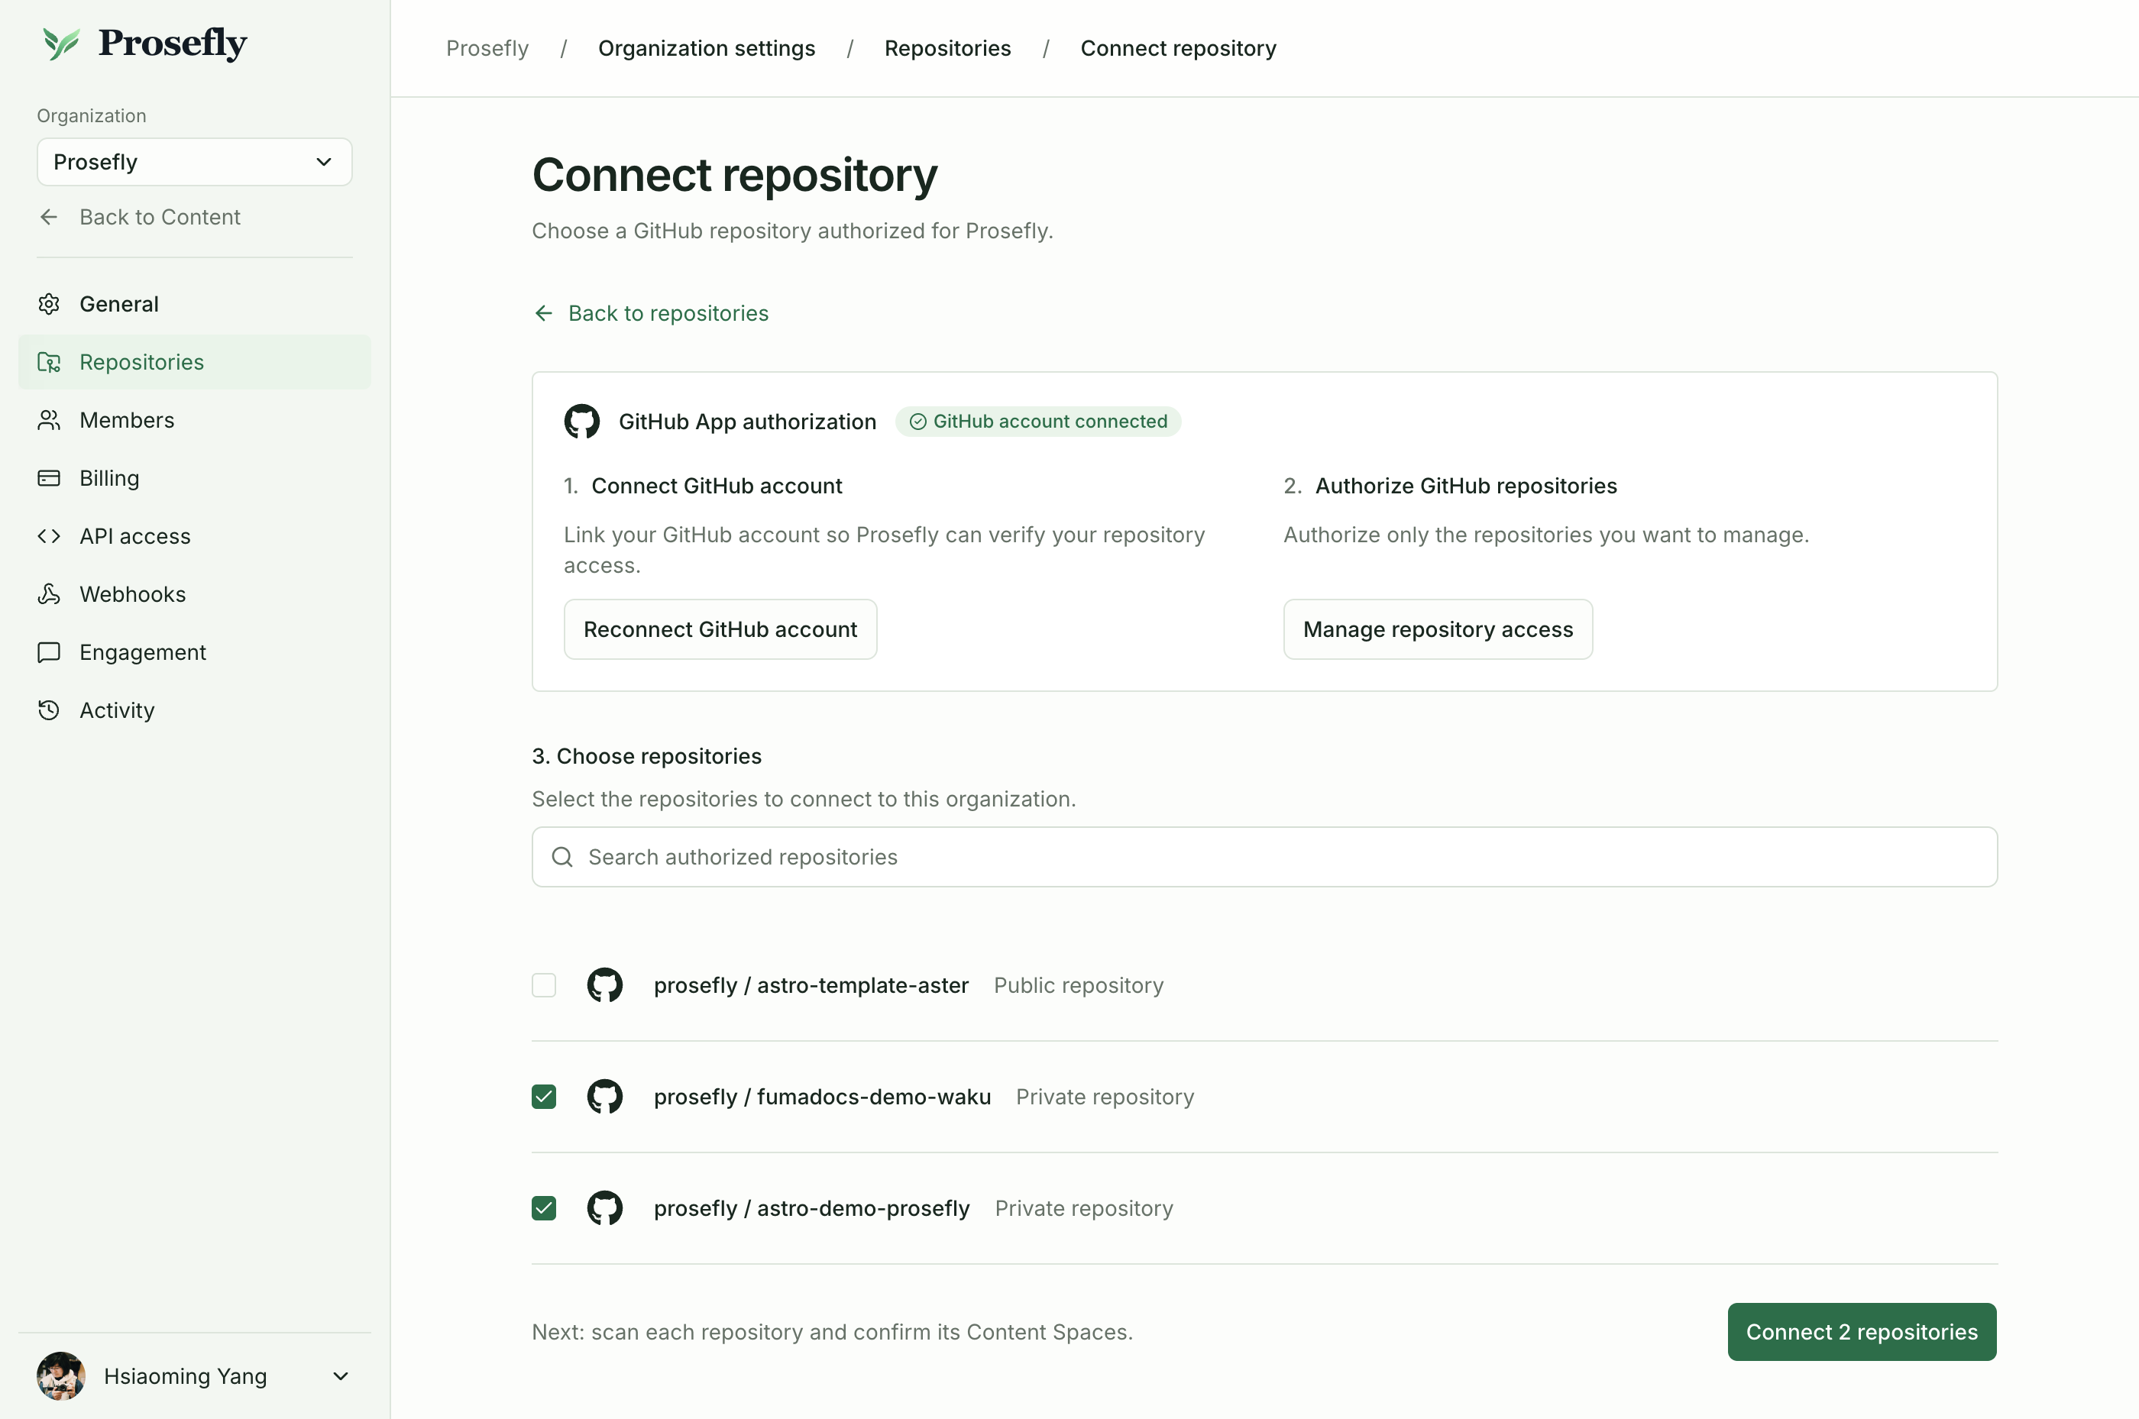Viewport: 2139px width, 1419px height.
Task: Click the API access code brackets icon
Action: (49, 535)
